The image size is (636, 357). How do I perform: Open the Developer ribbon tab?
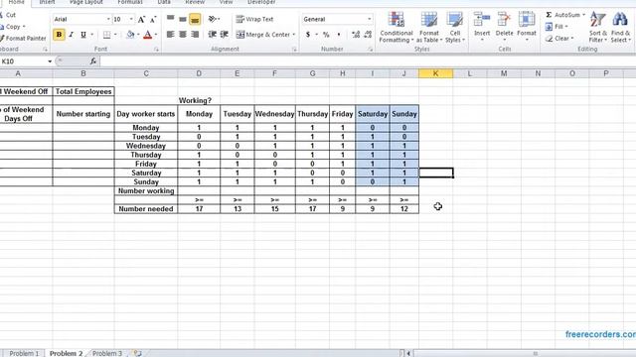point(261,2)
